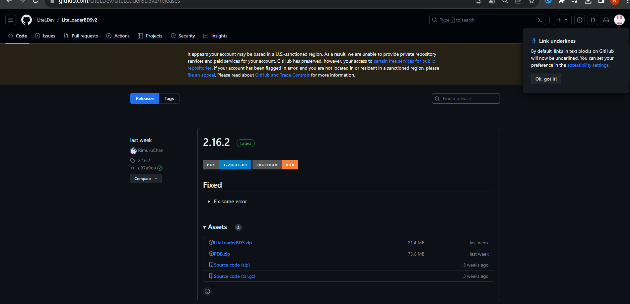Download LiteLoaderBDS.zip asset

tap(233, 243)
